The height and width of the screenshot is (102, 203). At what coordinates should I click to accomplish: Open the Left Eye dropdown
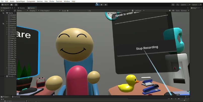[x=140, y=11]
